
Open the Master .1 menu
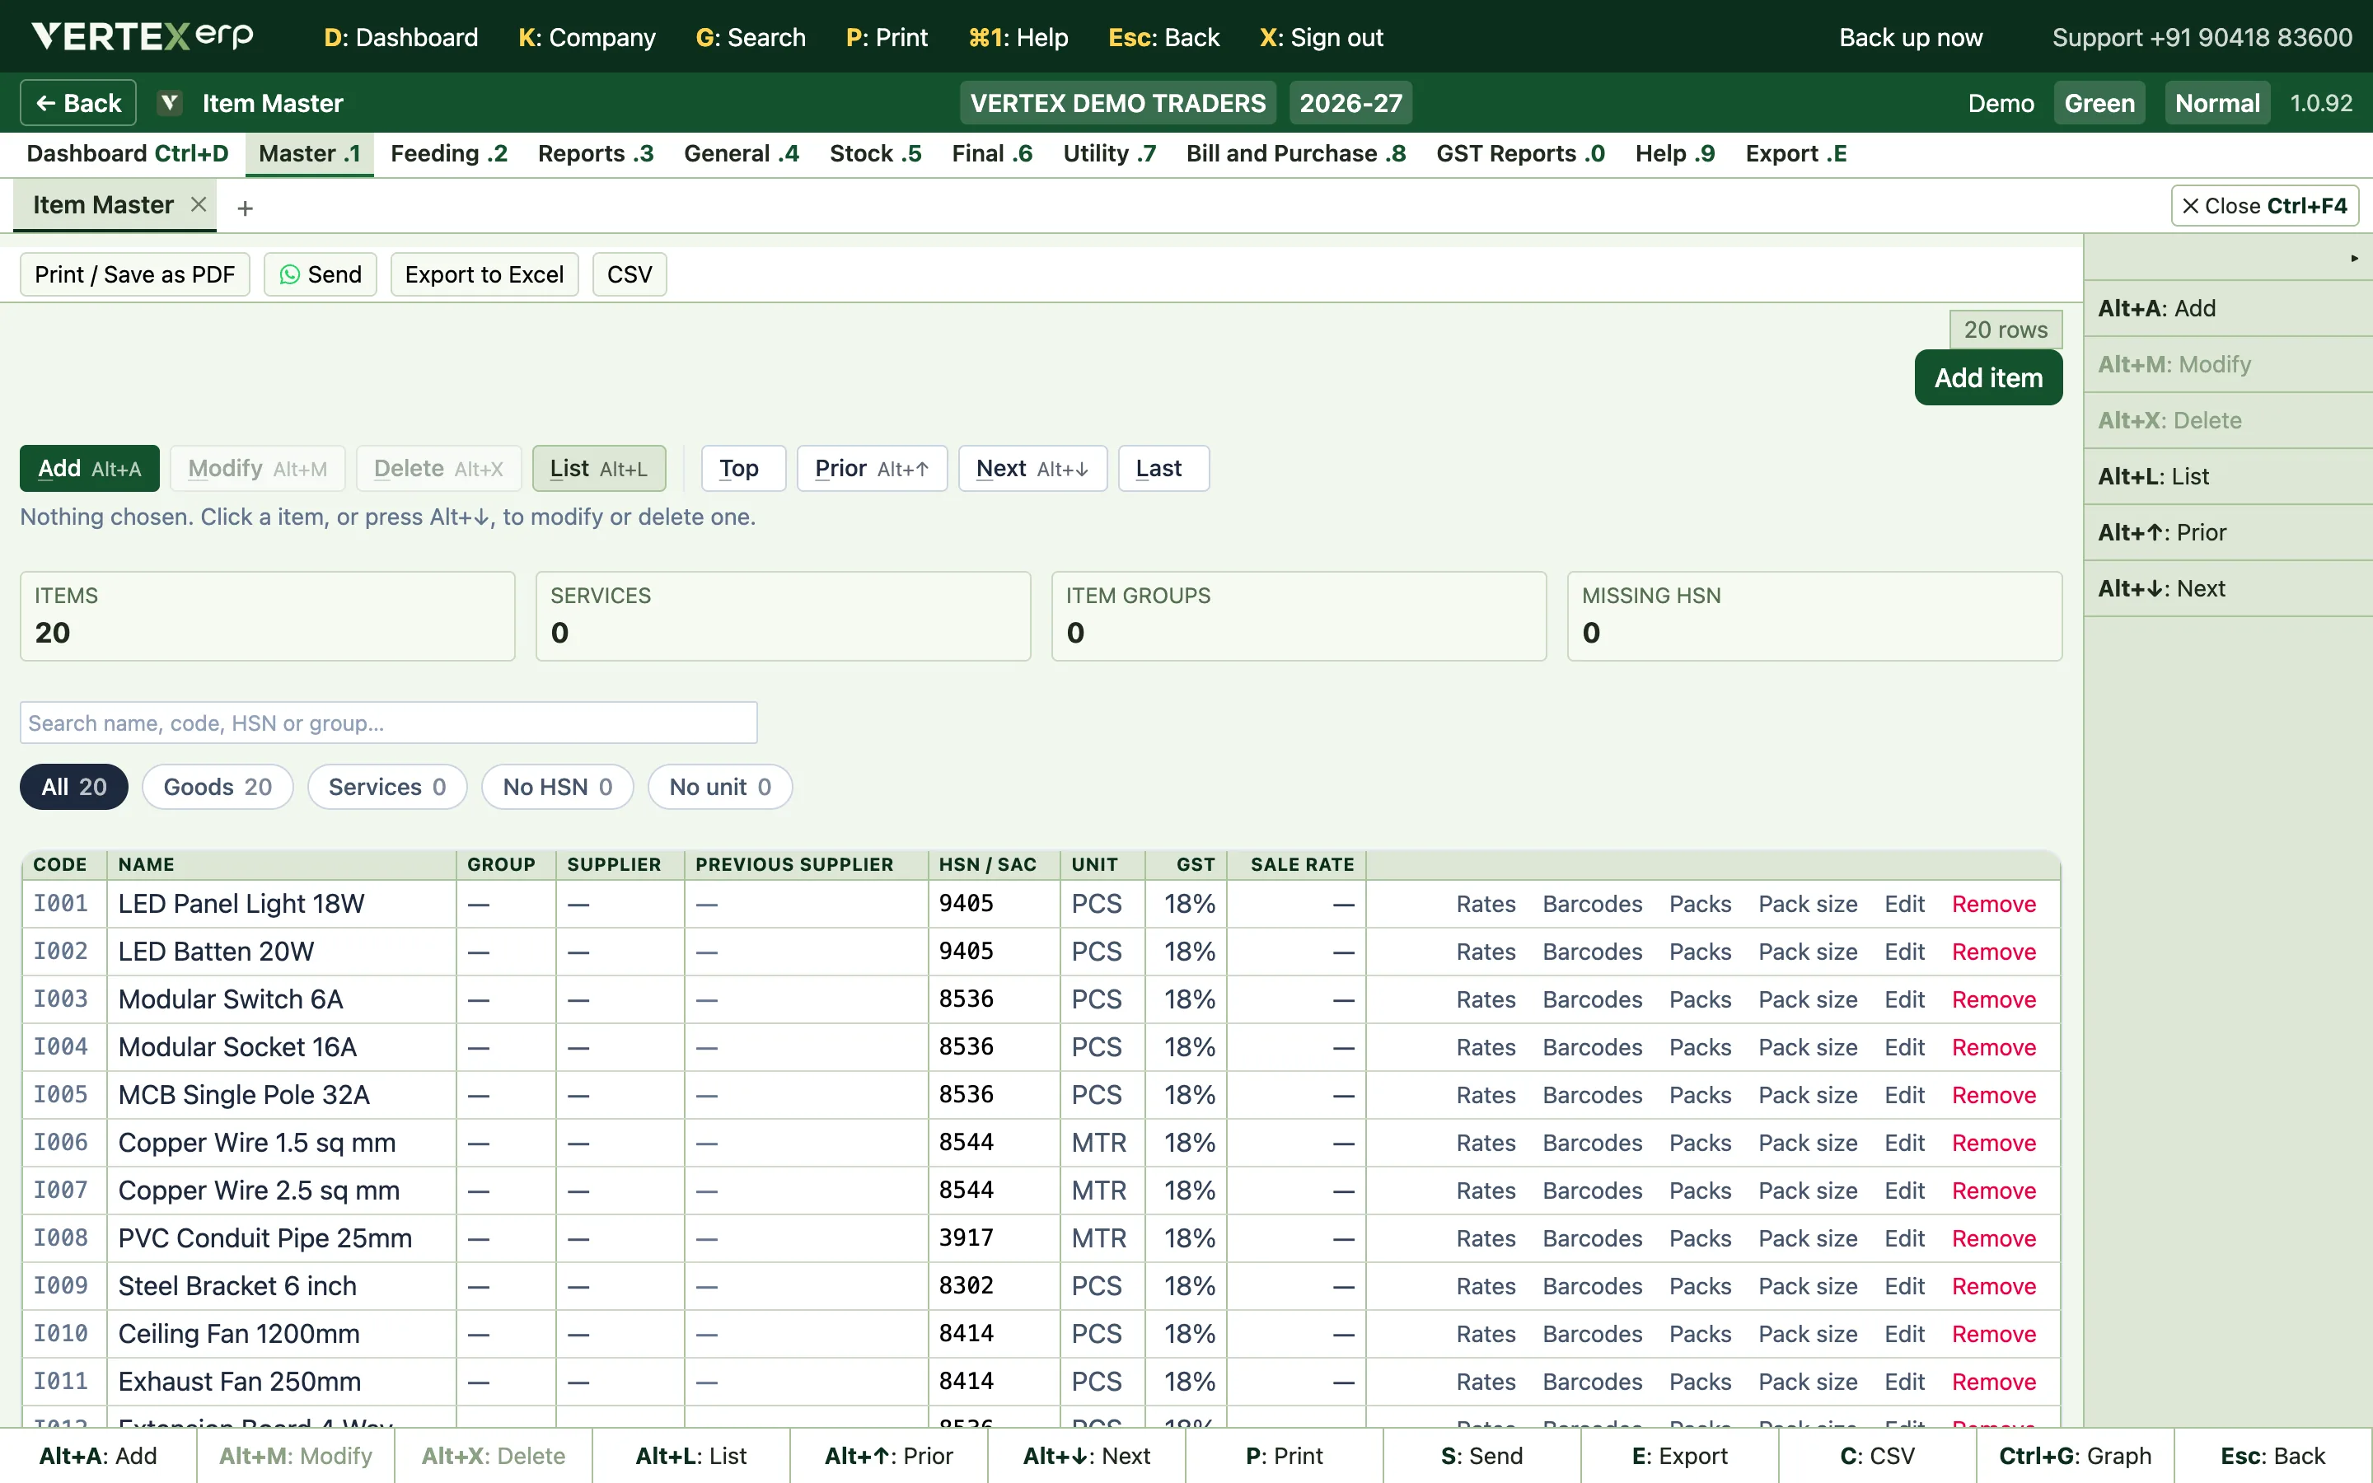click(309, 154)
